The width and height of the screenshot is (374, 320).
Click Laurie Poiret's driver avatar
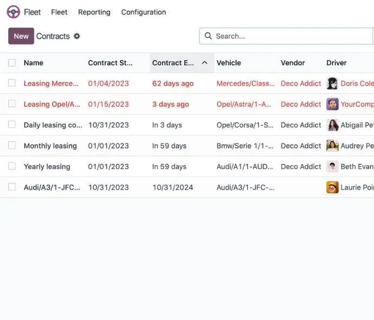(x=332, y=187)
